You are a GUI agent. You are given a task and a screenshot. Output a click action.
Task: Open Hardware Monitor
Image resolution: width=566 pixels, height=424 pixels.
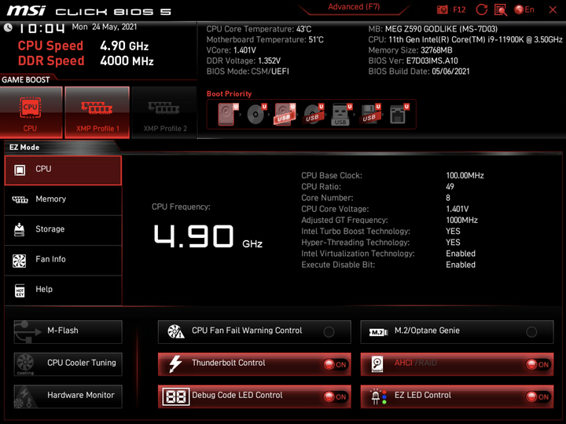coord(68,397)
